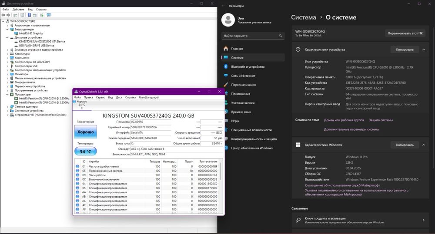Image resolution: width=435 pixels, height=234 pixels.
Task: Click Копировать in Характеристики устройства
Action: [405, 49]
